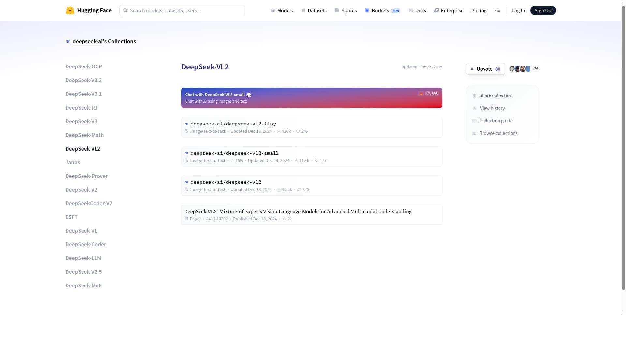Image resolution: width=626 pixels, height=352 pixels.
Task: Focus the search models, datasets, users field
Action: point(182,10)
